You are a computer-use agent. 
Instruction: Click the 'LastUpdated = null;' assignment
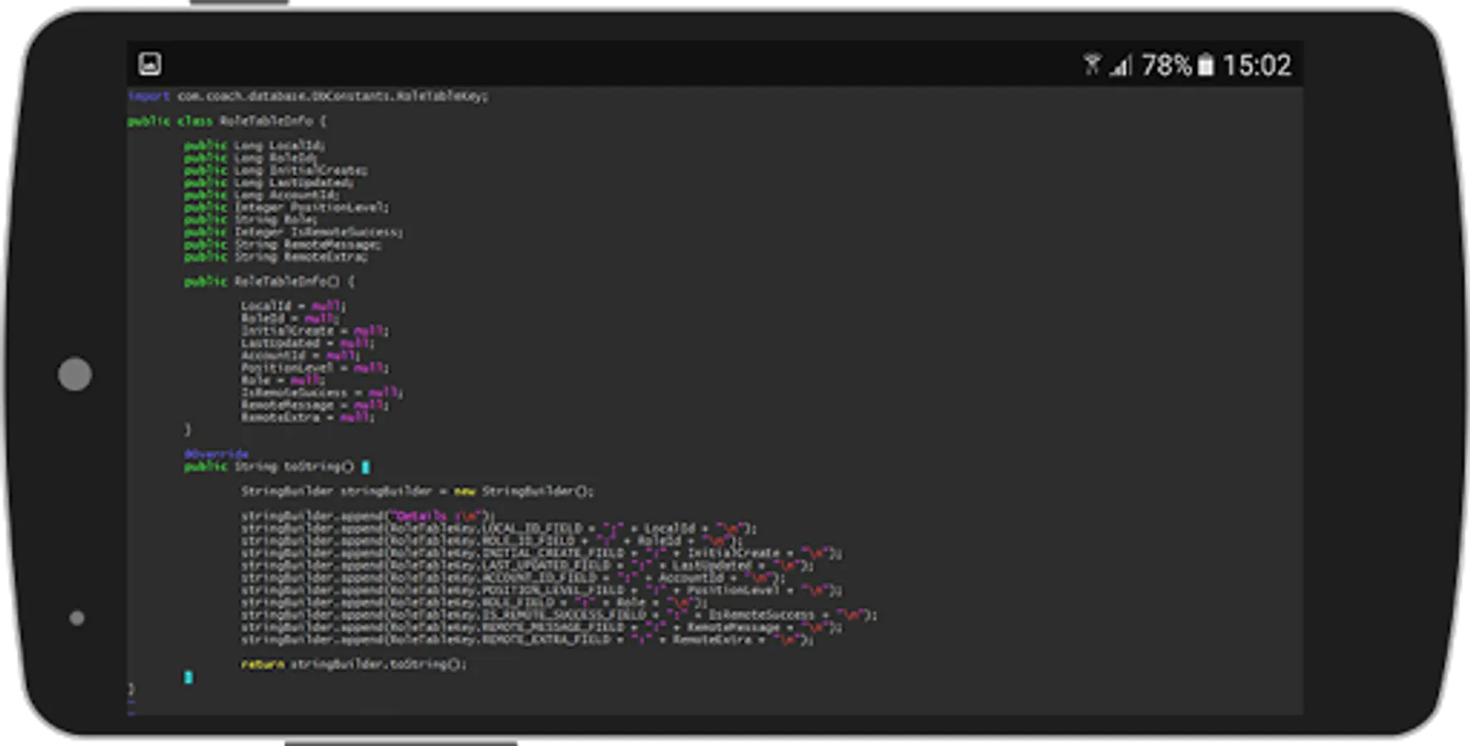(x=308, y=343)
